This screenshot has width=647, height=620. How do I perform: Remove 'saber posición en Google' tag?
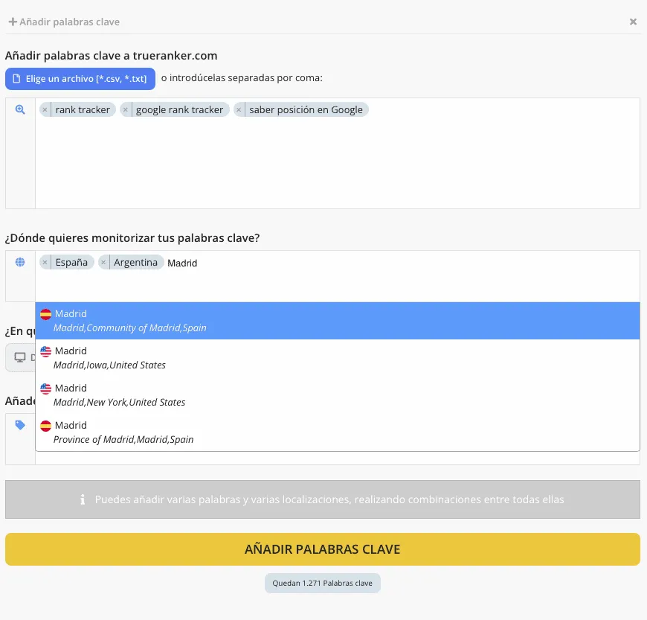(x=239, y=110)
